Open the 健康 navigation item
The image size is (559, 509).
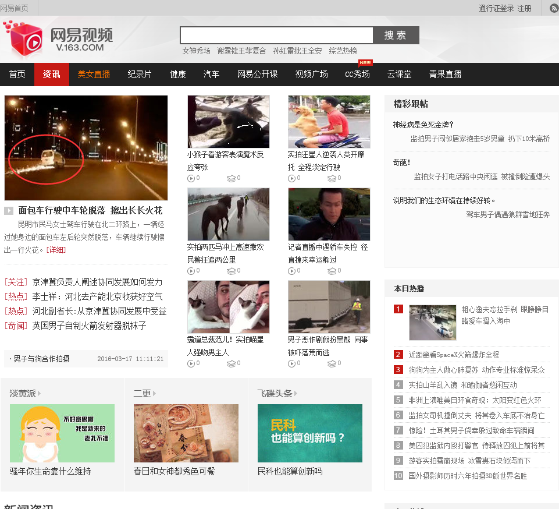[x=178, y=74]
